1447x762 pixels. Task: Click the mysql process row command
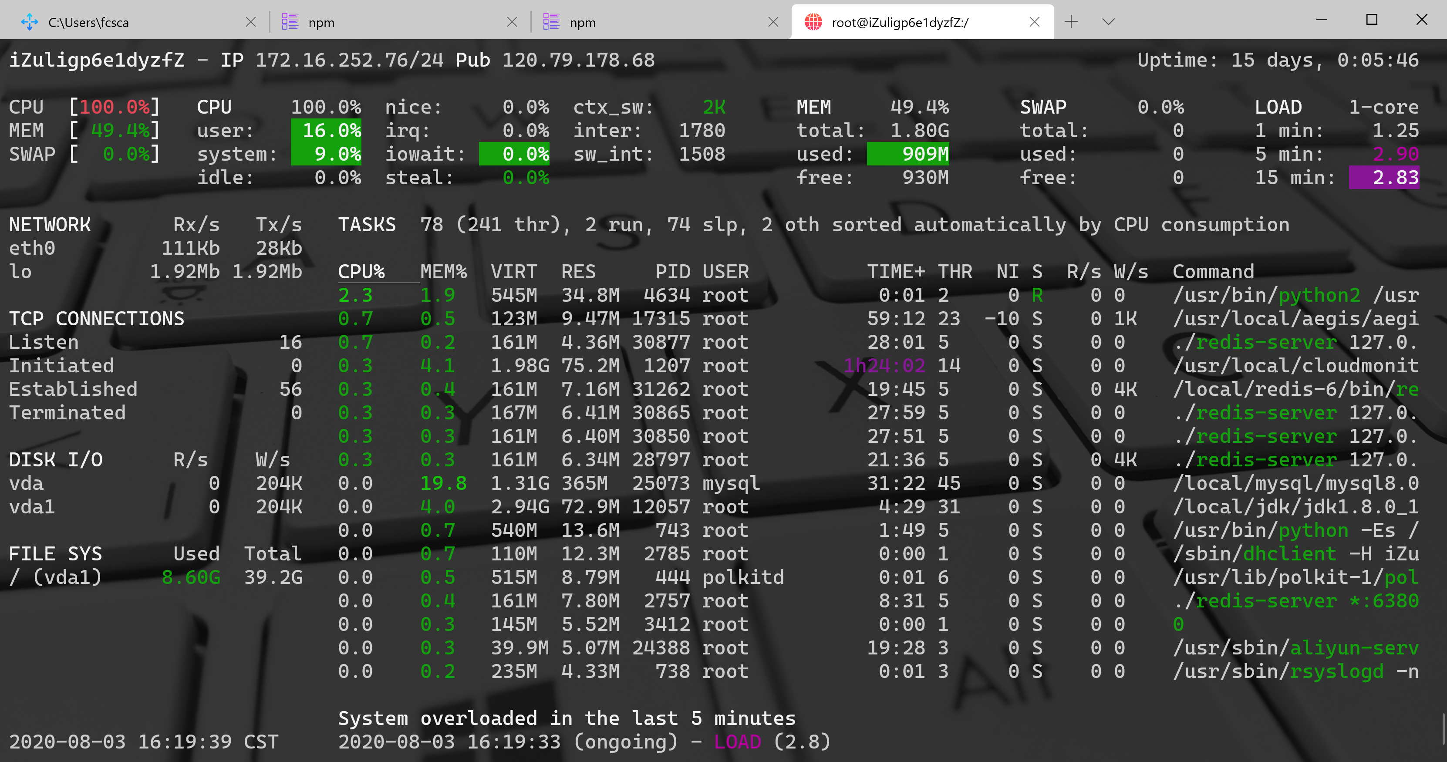click(1295, 483)
